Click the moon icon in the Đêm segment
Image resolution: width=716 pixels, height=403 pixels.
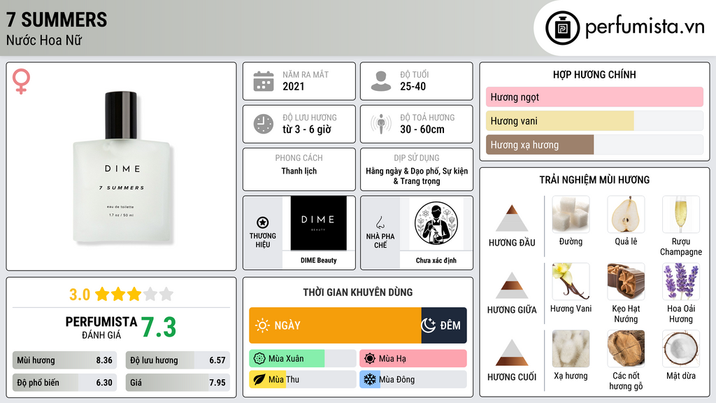pyautogui.click(x=428, y=325)
